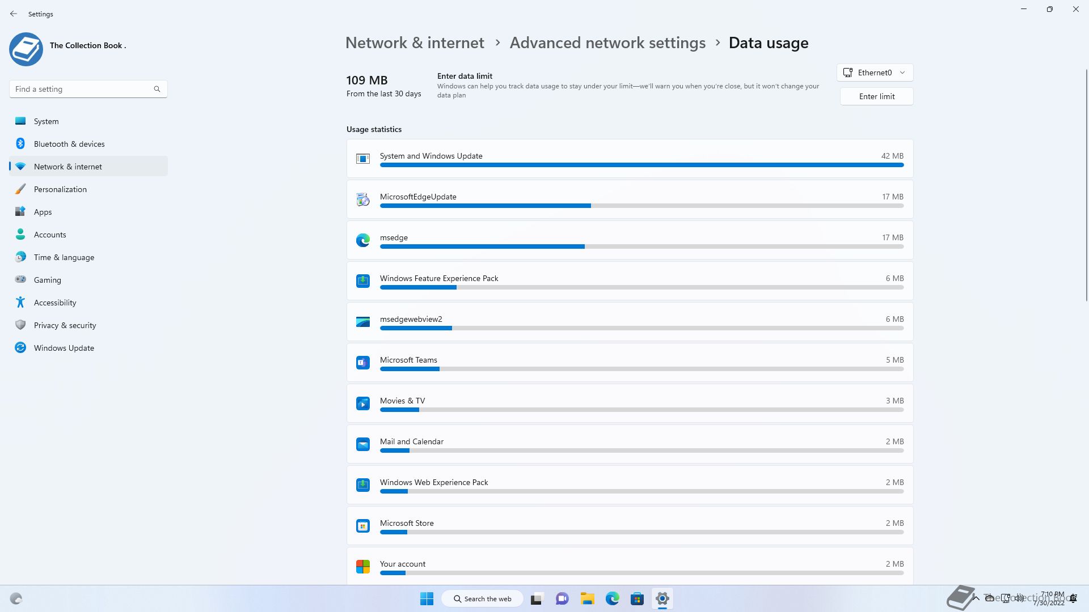This screenshot has height=612, width=1089.
Task: Click the Movies & TV app icon
Action: point(363,403)
